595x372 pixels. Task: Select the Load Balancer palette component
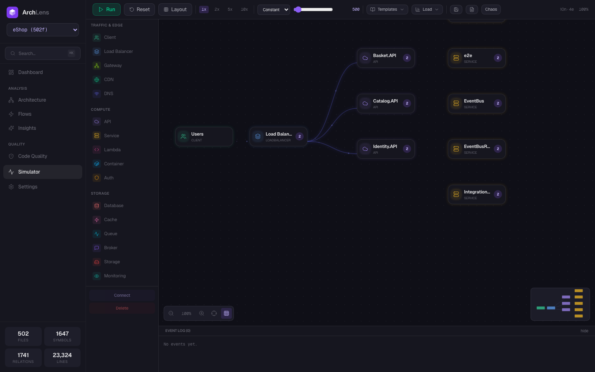122,52
